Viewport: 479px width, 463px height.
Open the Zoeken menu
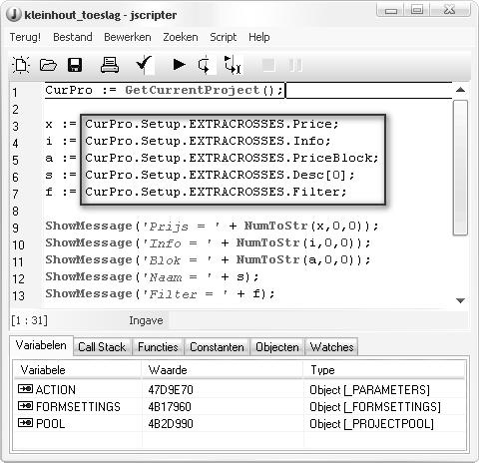(x=181, y=37)
